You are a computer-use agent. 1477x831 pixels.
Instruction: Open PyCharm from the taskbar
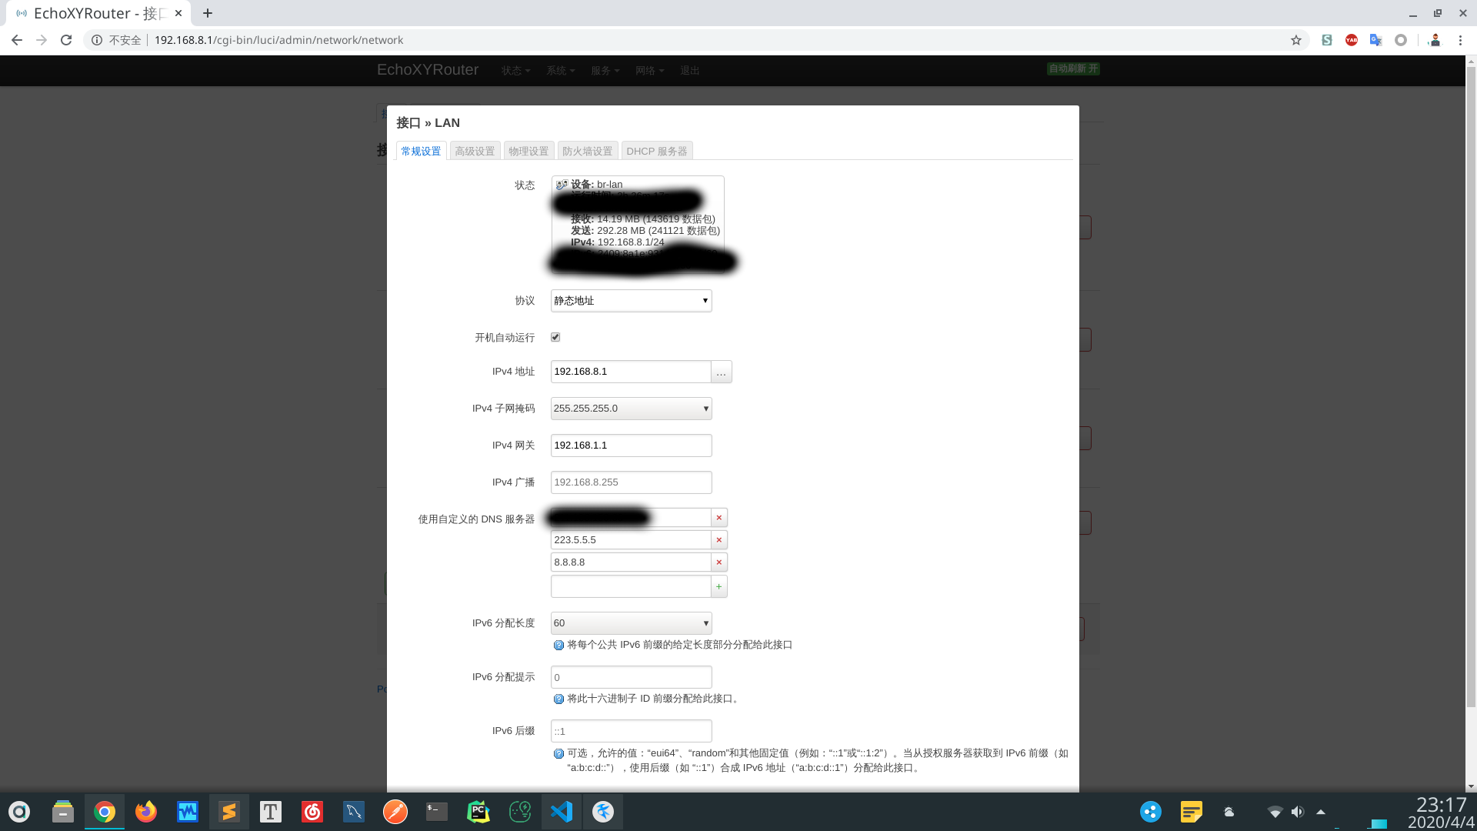point(478,812)
